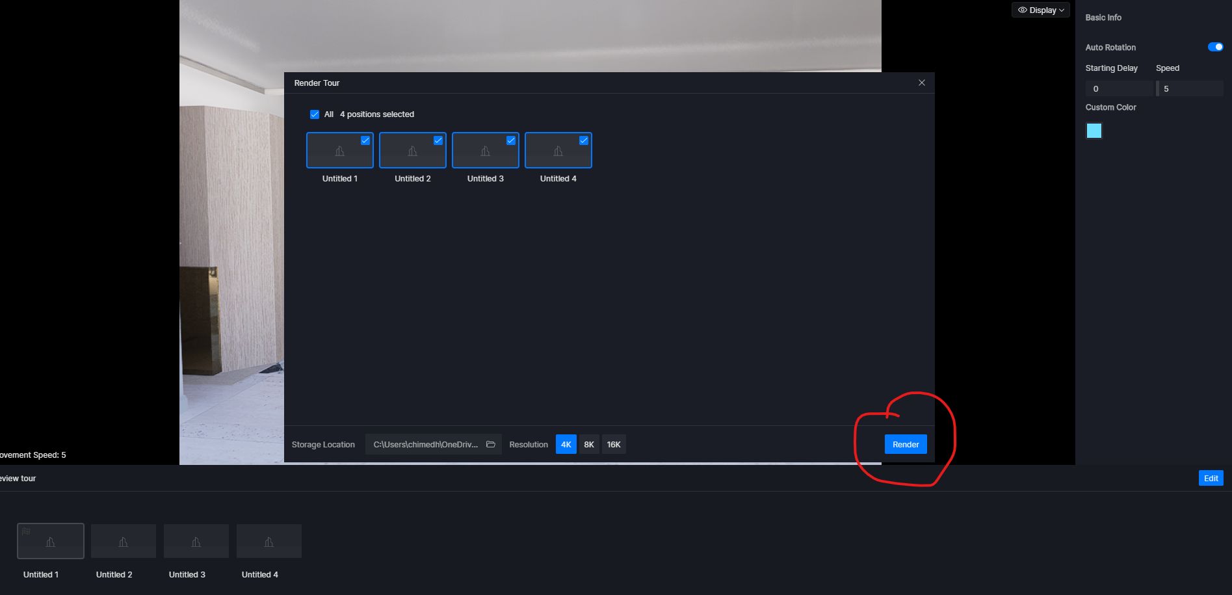Set resolution to 16K
The image size is (1232, 595).
pyautogui.click(x=613, y=445)
